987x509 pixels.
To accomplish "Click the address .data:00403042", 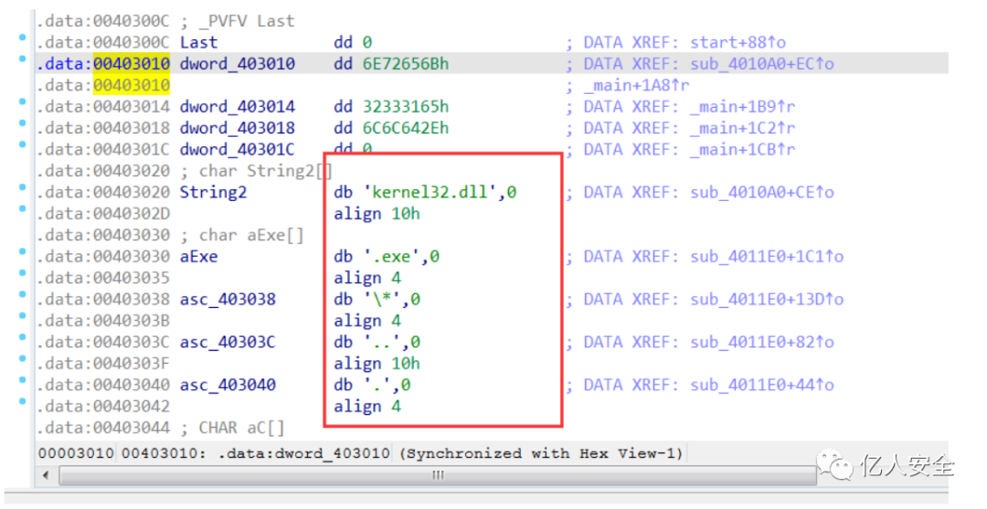I will tap(102, 406).
